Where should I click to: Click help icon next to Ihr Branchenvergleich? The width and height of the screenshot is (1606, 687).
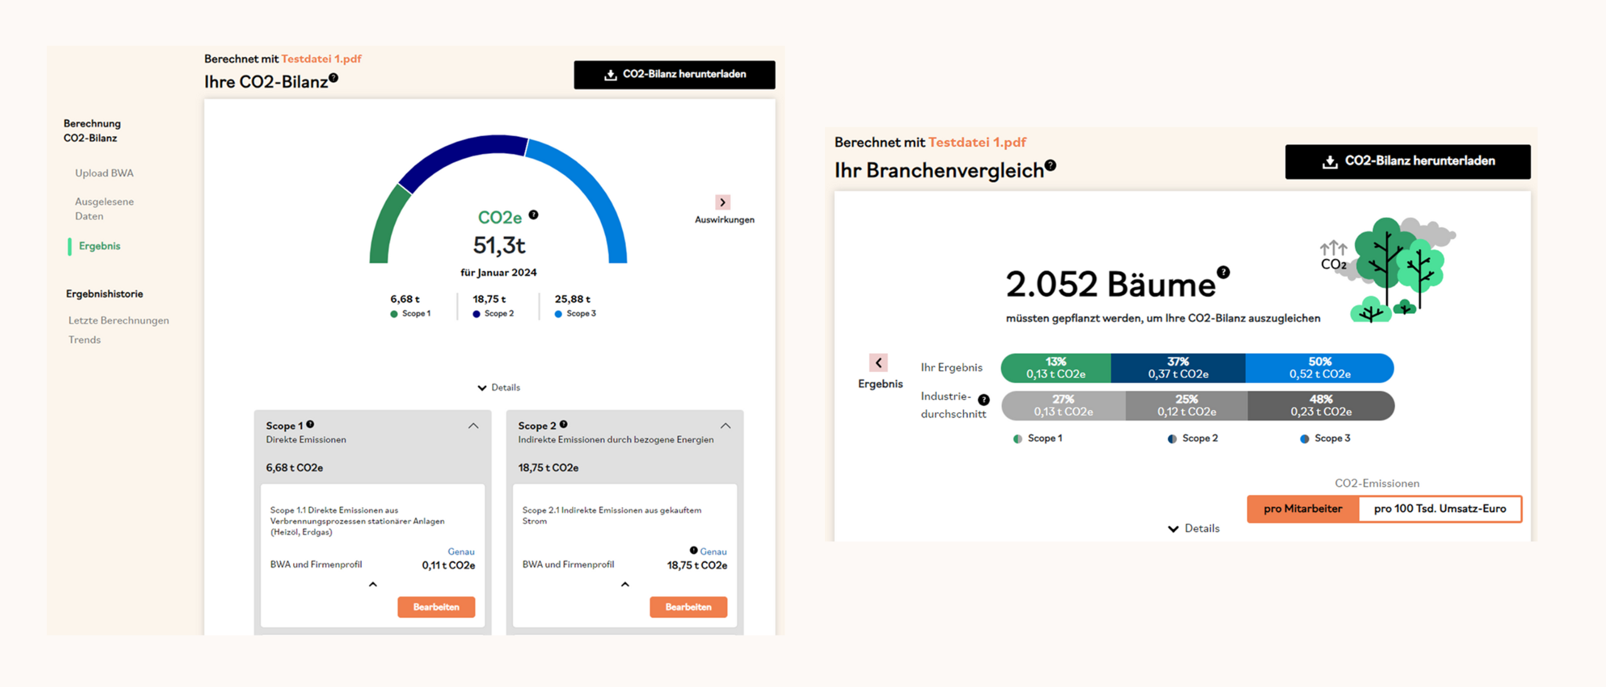pyautogui.click(x=1051, y=166)
